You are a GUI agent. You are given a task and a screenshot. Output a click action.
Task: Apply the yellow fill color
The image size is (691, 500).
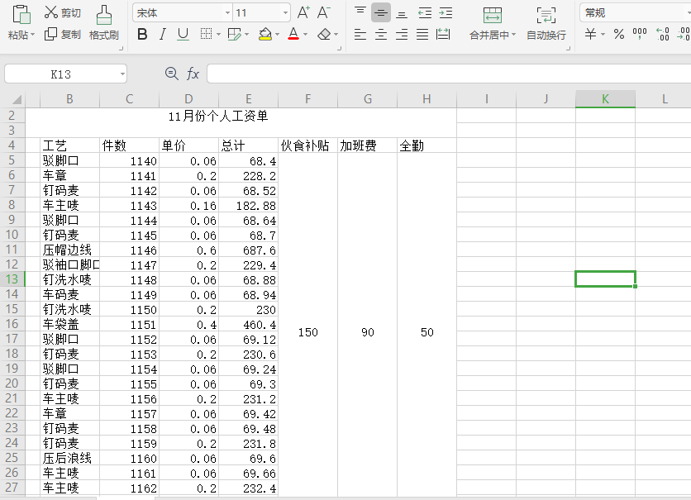tap(264, 34)
